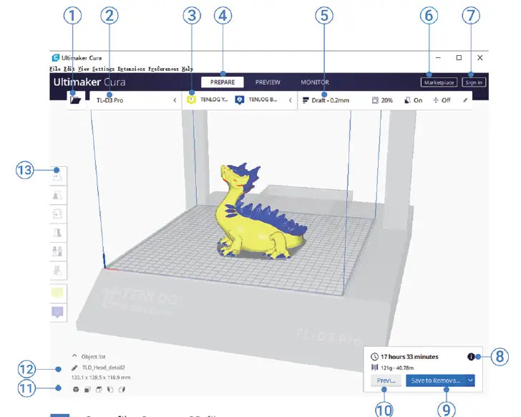Assign model to yellow extruder 1 button
Screen dimensions: 521x417
58,293
